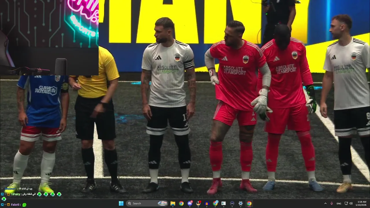Open the volume speaker tray icon
The image size is (370, 208).
tap(351, 203)
